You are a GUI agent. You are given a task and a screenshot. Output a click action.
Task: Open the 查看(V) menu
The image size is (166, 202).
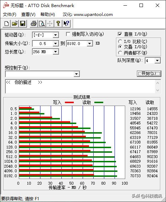point(28,15)
